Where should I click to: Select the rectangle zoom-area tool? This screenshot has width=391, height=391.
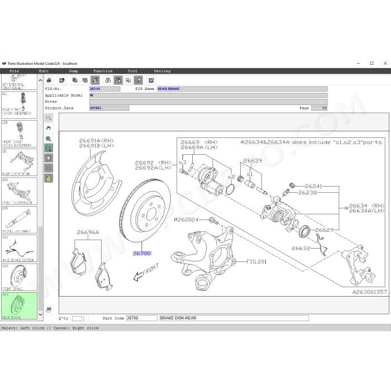49,118
